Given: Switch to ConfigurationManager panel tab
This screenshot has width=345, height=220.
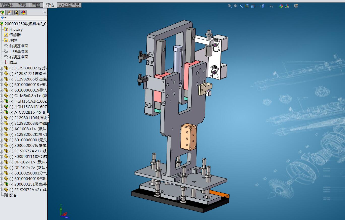Looking at the screenshot, I should pos(16,12).
